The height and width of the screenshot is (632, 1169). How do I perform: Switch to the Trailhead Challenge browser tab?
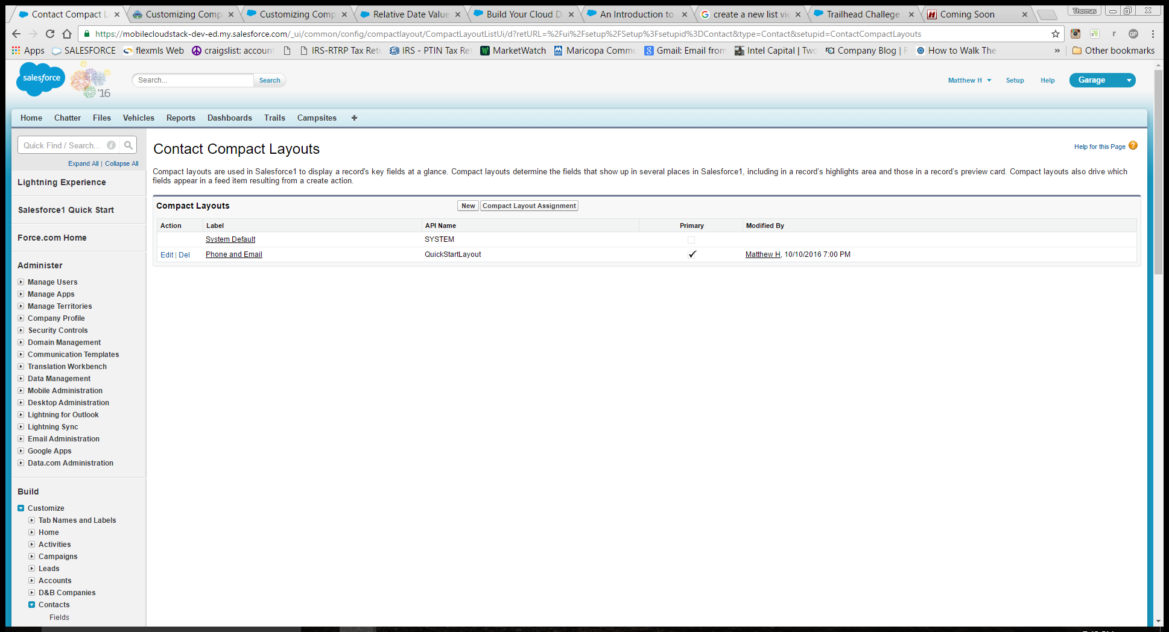863,14
